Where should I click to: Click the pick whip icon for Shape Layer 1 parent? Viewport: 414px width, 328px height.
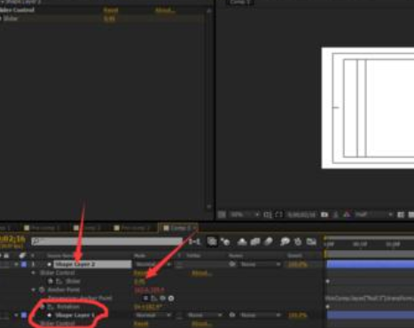tap(232, 316)
